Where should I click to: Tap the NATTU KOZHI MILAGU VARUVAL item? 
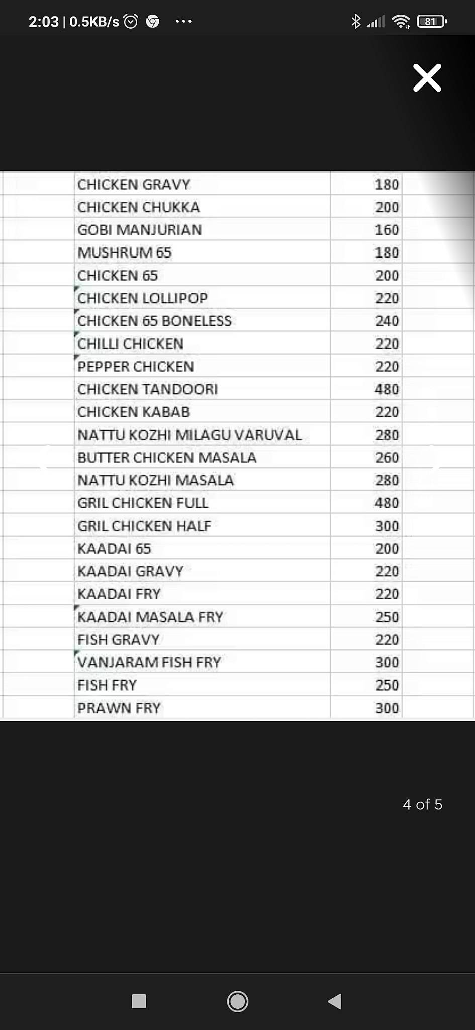[x=189, y=435]
